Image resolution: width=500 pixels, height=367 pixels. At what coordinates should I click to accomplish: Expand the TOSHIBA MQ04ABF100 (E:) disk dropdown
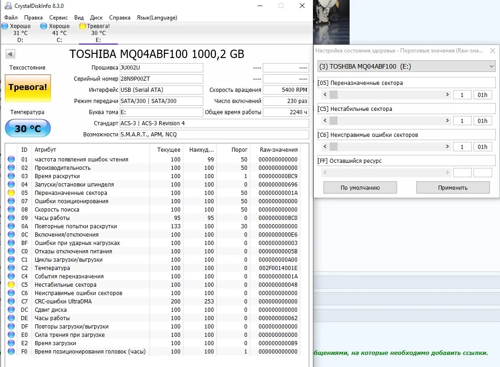(x=407, y=66)
